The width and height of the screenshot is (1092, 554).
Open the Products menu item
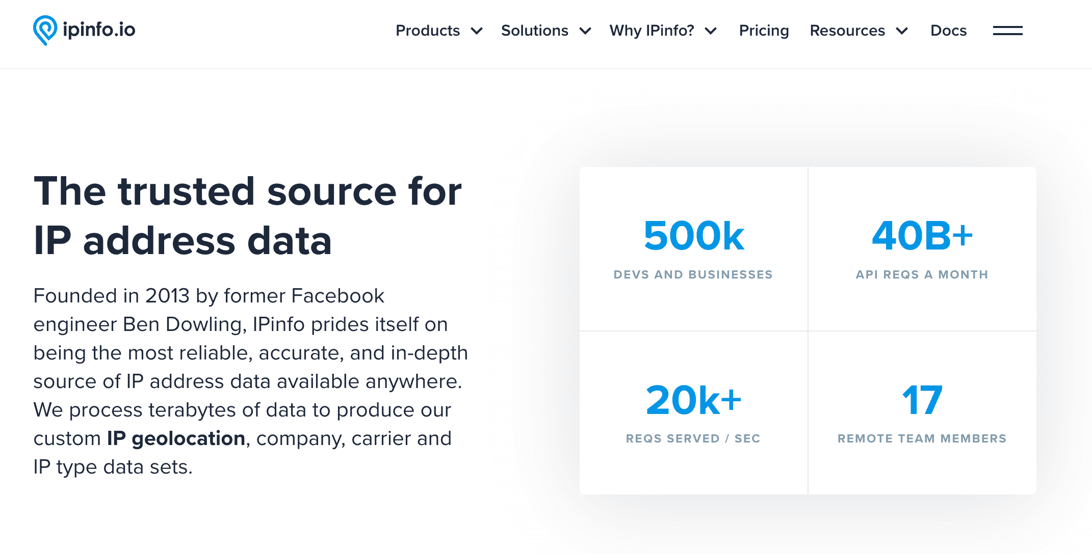tap(427, 31)
